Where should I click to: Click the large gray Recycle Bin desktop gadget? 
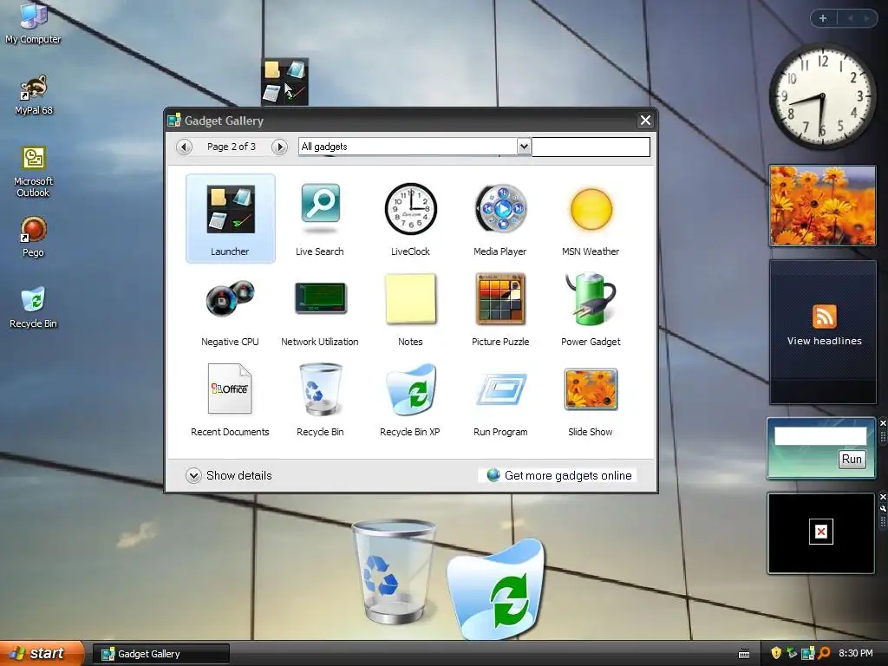click(x=395, y=572)
